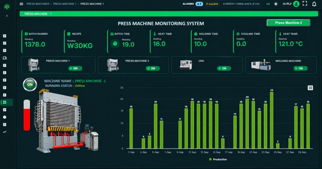Click the machine name PRESS MACHINE -1 text

point(90,81)
